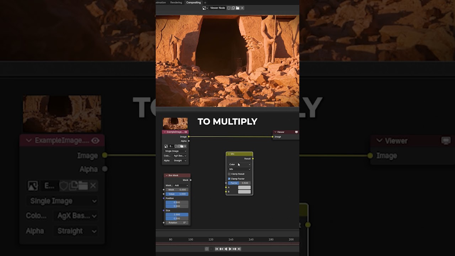Select the Compositing workspace tab

pos(193,2)
